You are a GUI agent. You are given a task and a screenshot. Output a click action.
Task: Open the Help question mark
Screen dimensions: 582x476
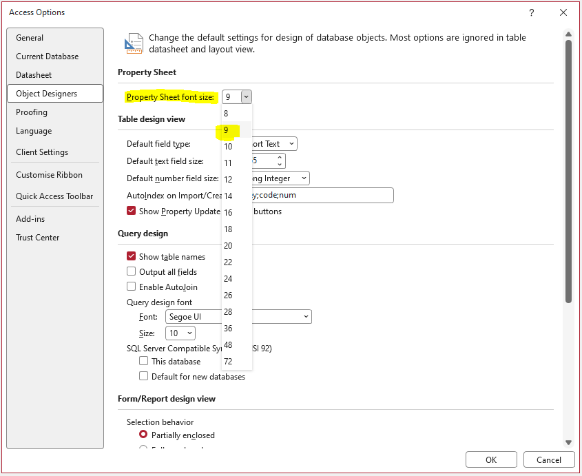531,12
